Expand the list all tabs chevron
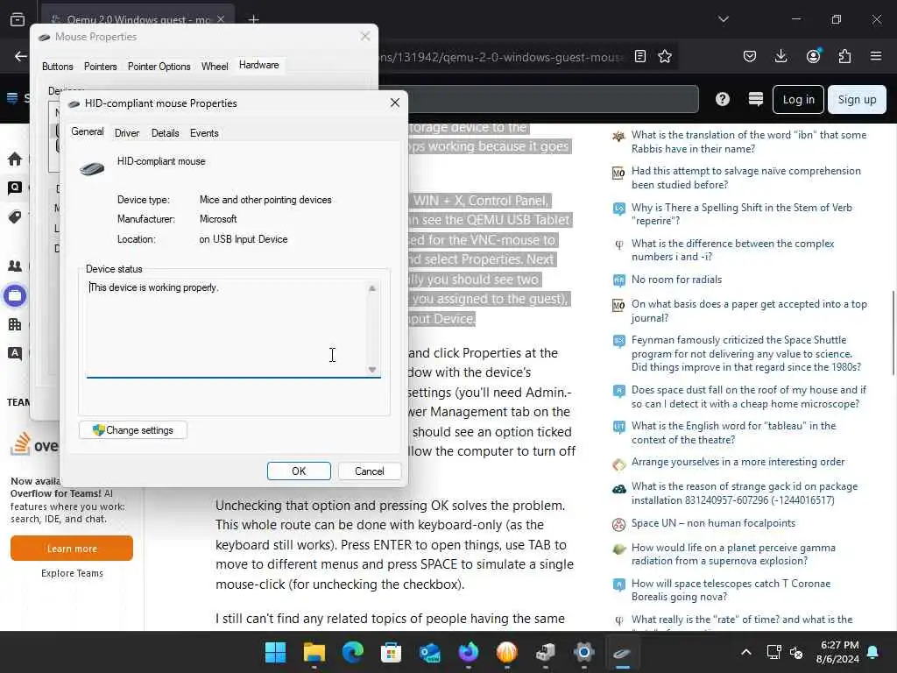This screenshot has width=897, height=673. click(724, 19)
